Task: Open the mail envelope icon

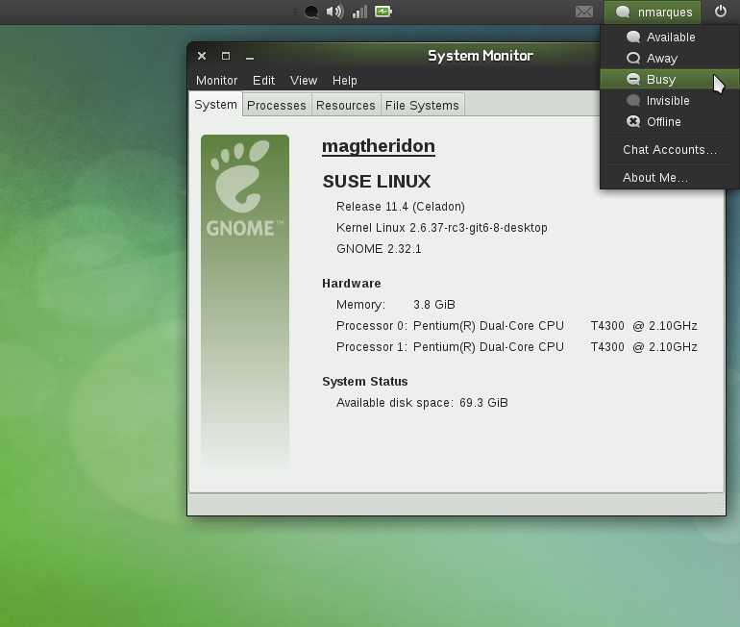Action: click(584, 12)
